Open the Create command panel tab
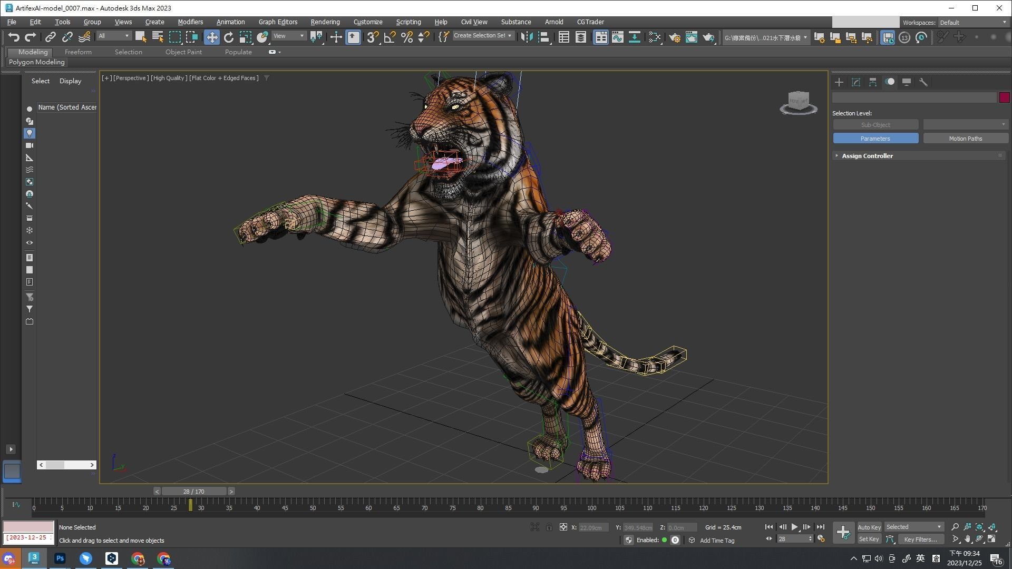The height and width of the screenshot is (569, 1012). (839, 82)
